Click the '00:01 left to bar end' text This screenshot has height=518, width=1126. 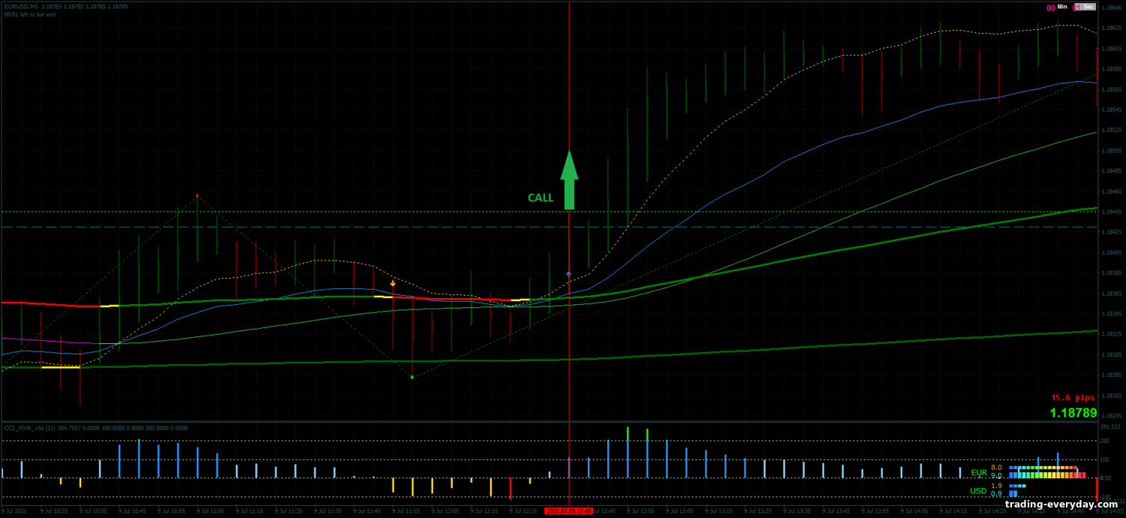coord(30,14)
